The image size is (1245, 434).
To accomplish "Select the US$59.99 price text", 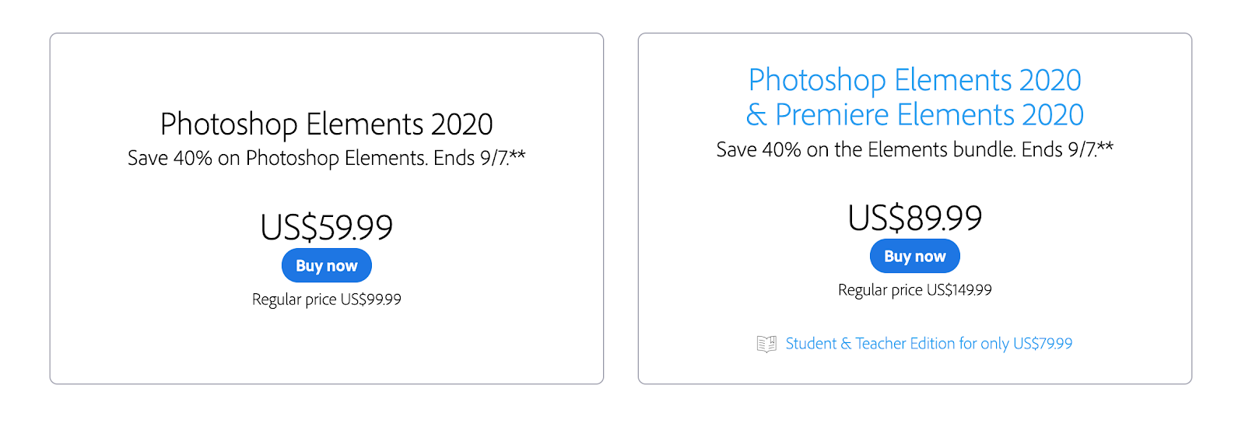I will pos(326,227).
